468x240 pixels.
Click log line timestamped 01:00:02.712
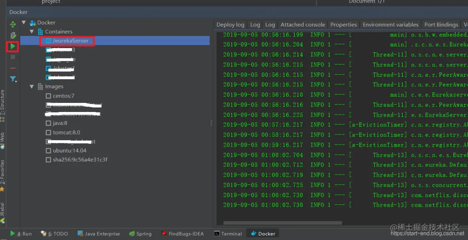tap(345, 164)
